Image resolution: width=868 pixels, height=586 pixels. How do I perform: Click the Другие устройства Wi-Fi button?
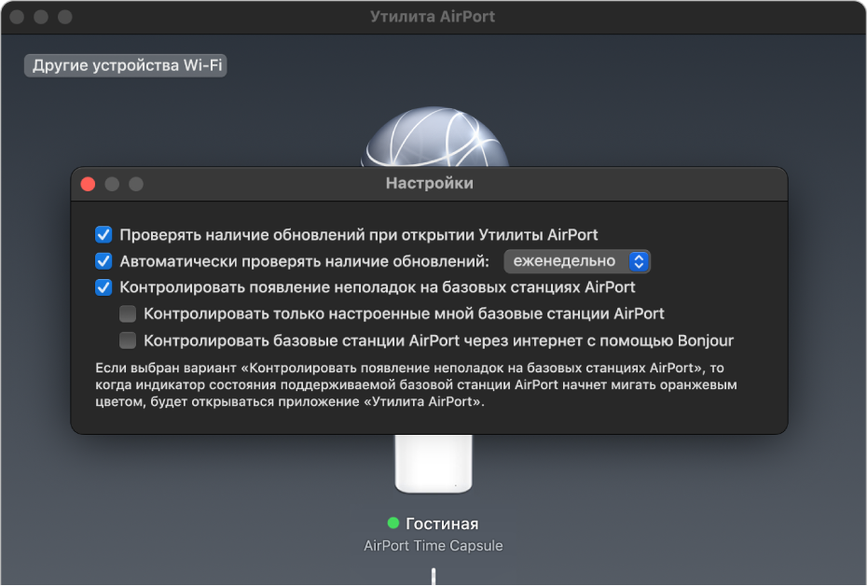click(126, 65)
